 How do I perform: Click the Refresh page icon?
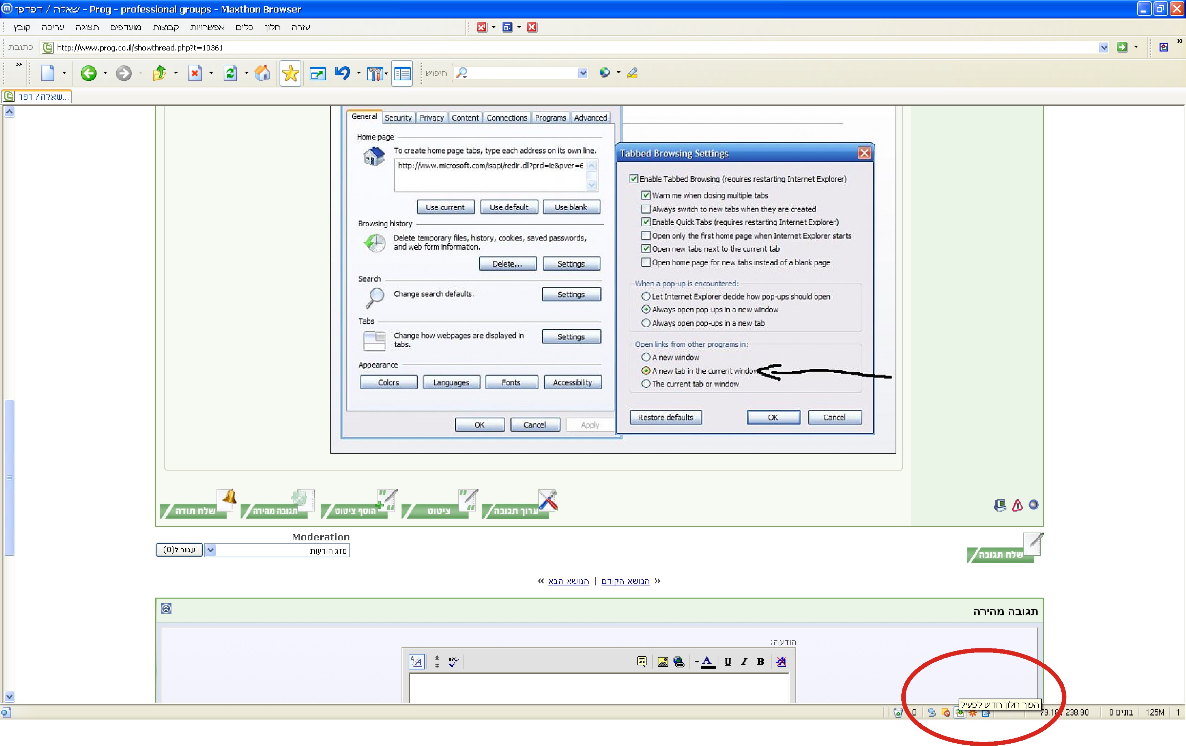pos(230,74)
